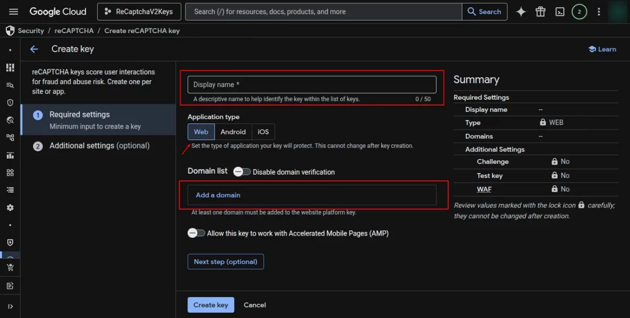Select step 2 Additional settings (optional)
The image size is (630, 318).
[x=98, y=146]
